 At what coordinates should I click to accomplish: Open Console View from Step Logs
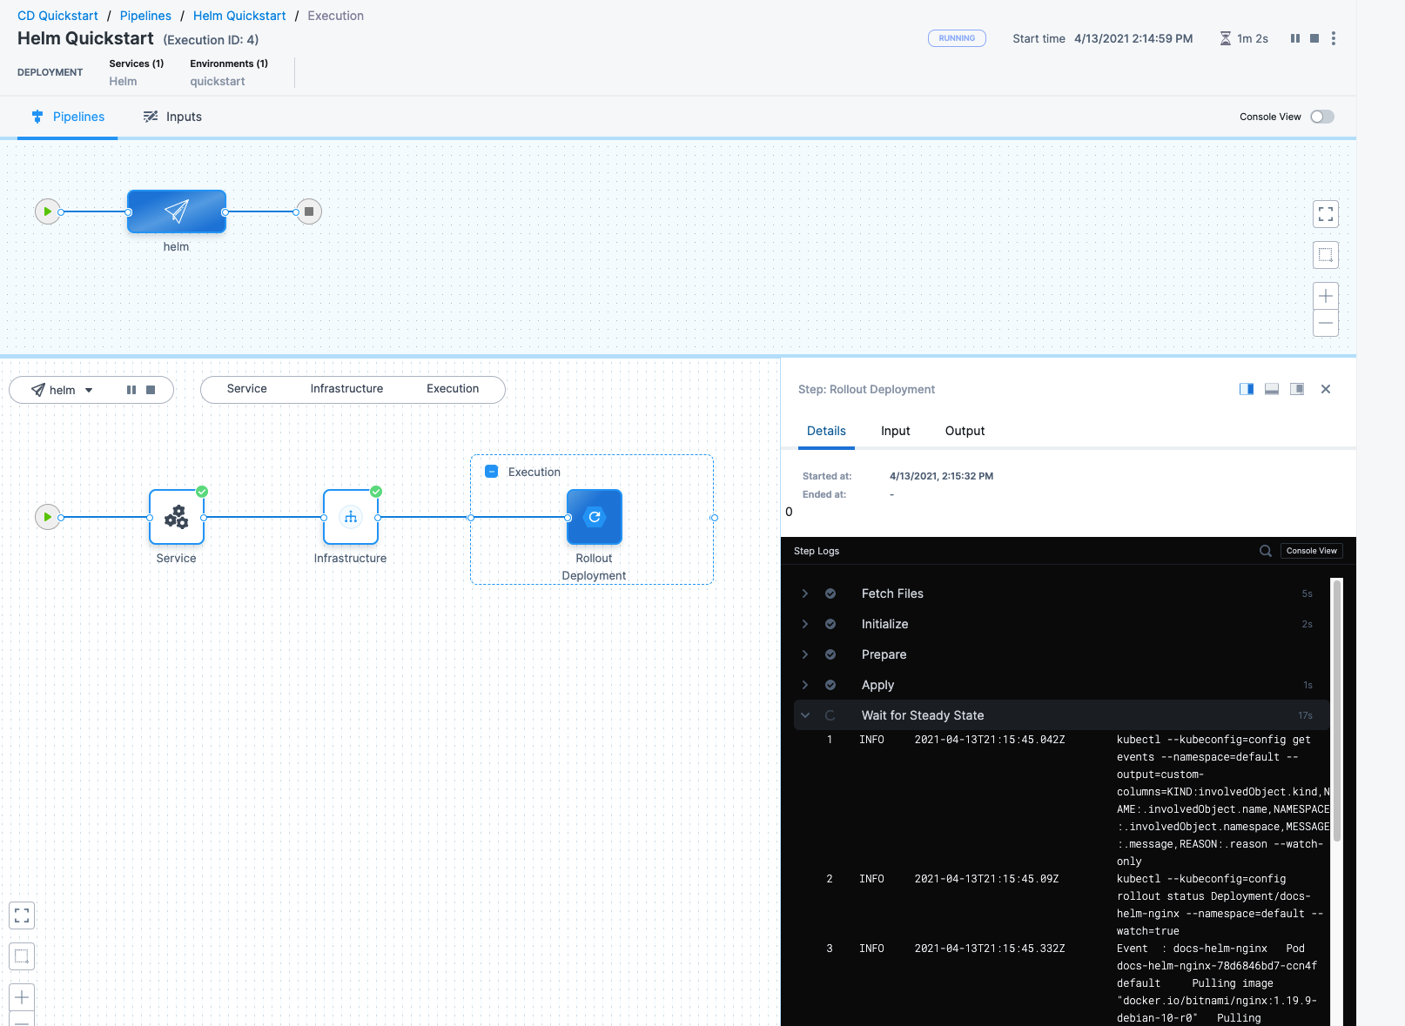click(x=1311, y=551)
